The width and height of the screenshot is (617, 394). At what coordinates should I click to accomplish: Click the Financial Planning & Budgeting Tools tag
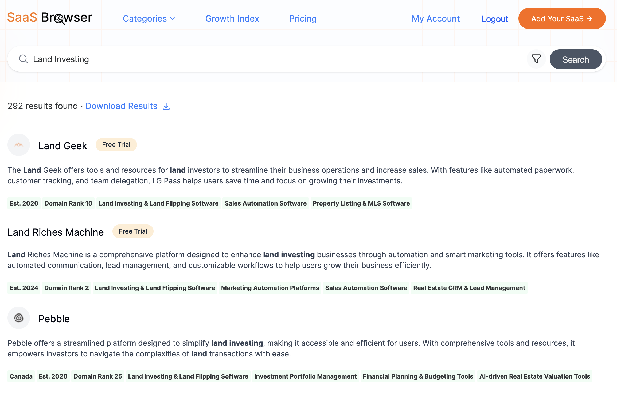tap(418, 376)
